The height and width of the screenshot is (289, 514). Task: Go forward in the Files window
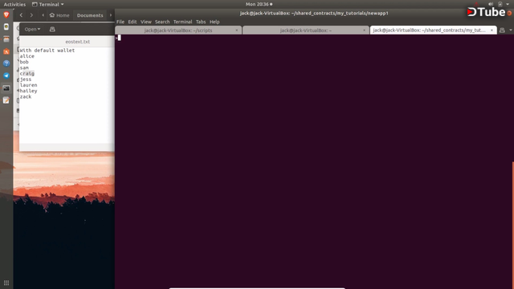(x=31, y=15)
